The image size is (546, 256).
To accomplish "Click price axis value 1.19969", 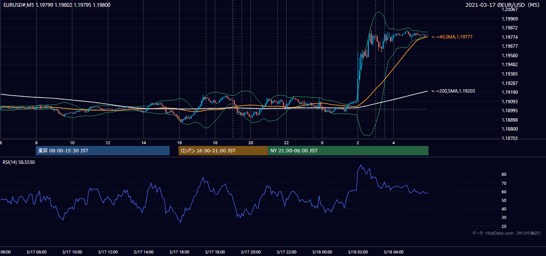I will coord(510,19).
